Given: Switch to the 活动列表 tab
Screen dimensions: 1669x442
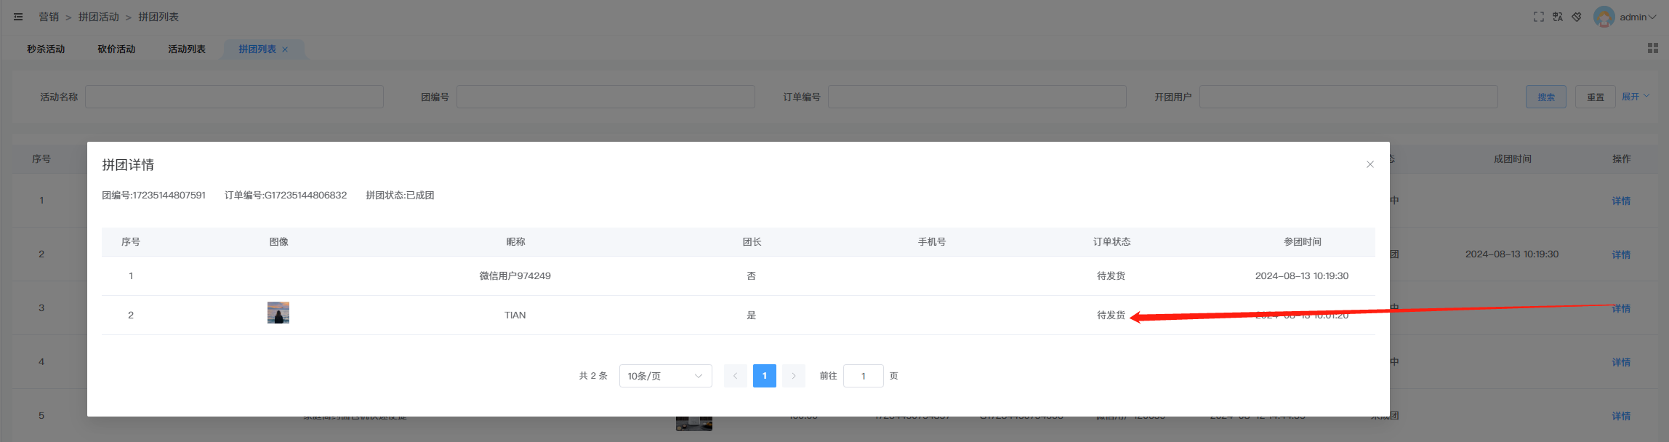Looking at the screenshot, I should click(x=187, y=49).
